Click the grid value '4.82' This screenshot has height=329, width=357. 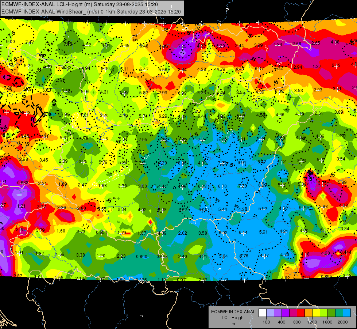[285, 278]
